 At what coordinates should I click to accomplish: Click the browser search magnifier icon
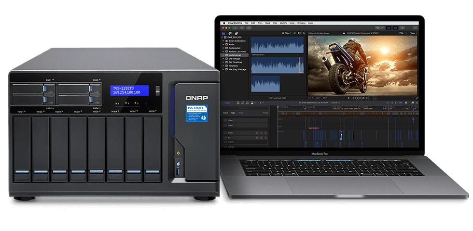[x=304, y=33]
